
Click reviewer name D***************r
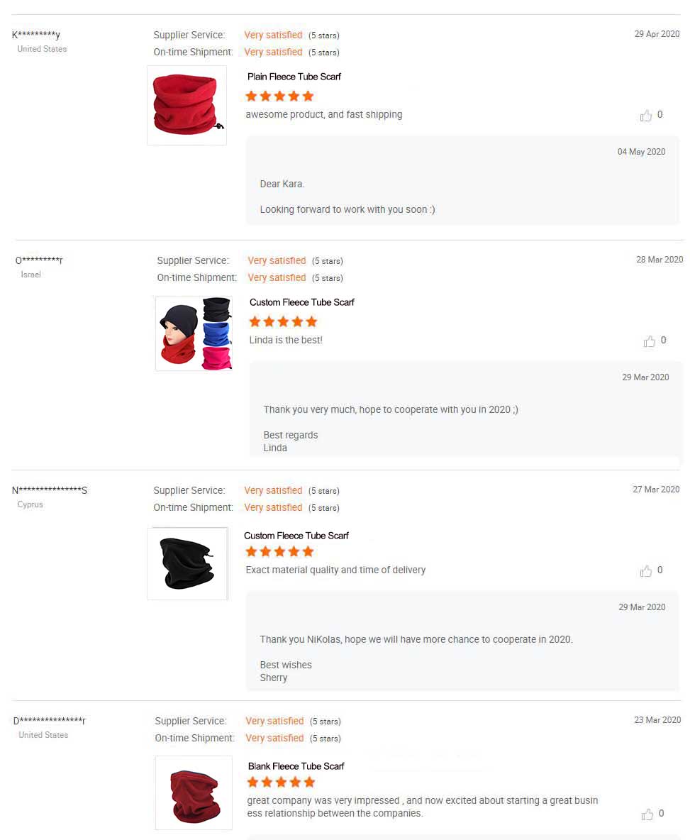[x=50, y=721]
